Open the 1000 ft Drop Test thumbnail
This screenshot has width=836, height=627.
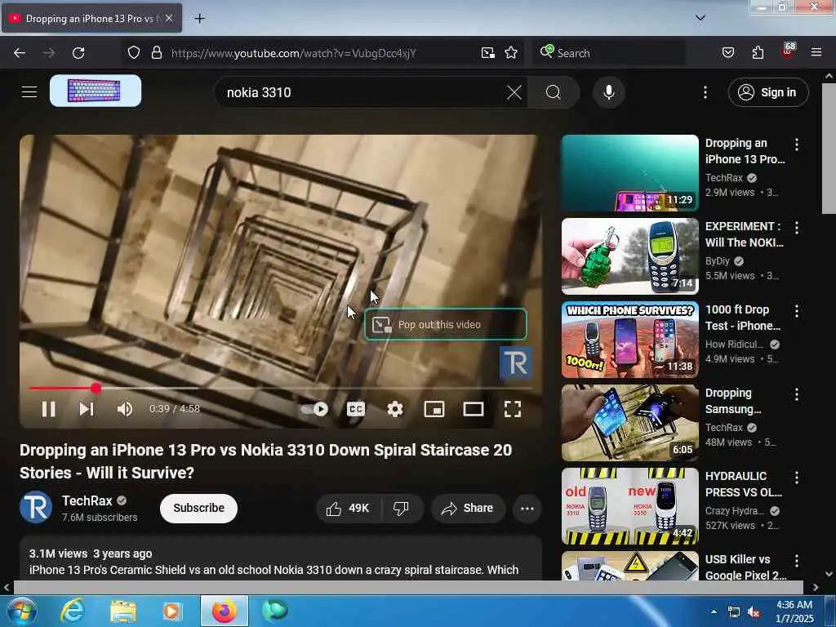(x=629, y=339)
